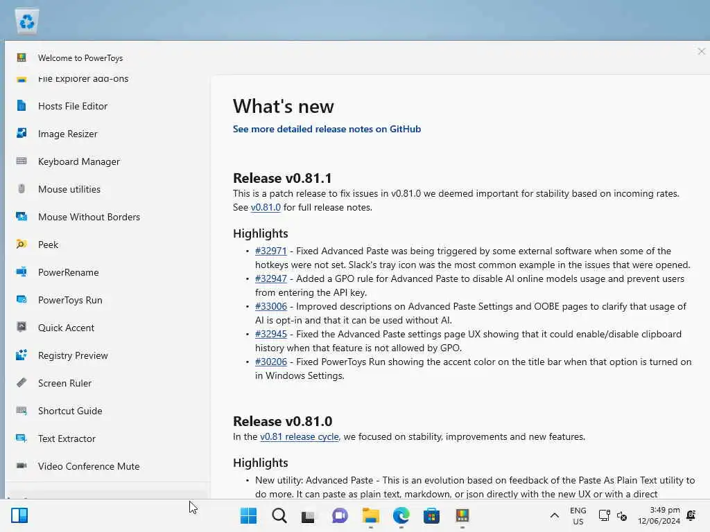Click the Screen Ruler icon

point(21,382)
